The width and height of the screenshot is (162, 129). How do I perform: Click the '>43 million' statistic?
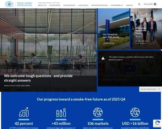click(61, 123)
